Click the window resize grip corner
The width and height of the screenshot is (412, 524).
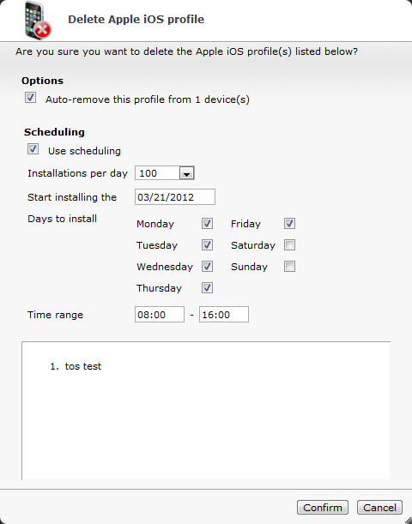pyautogui.click(x=408, y=520)
